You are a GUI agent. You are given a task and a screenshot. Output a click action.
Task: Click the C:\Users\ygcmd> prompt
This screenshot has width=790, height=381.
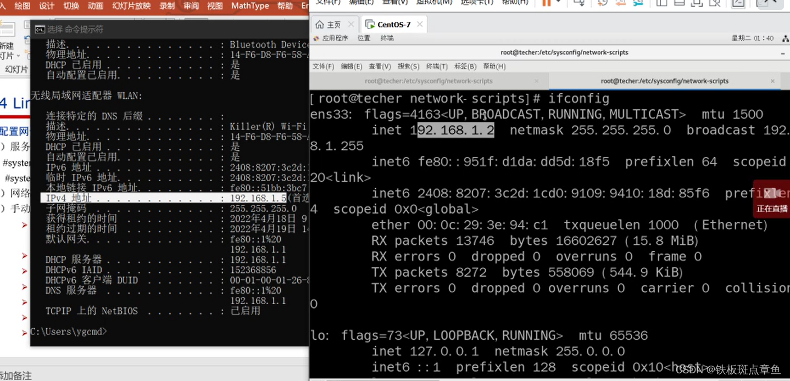tap(69, 332)
